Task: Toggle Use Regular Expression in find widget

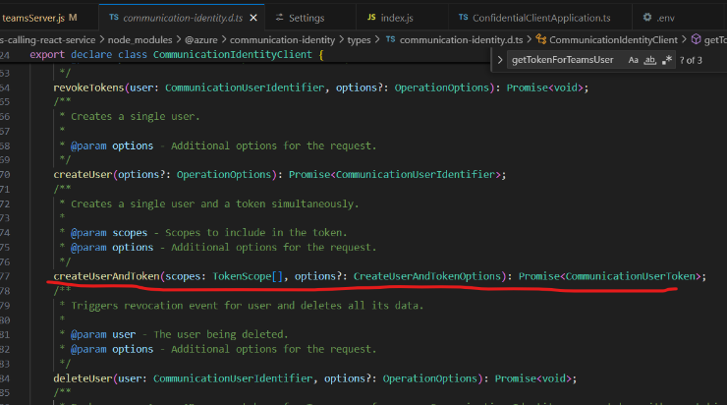Action: 667,60
